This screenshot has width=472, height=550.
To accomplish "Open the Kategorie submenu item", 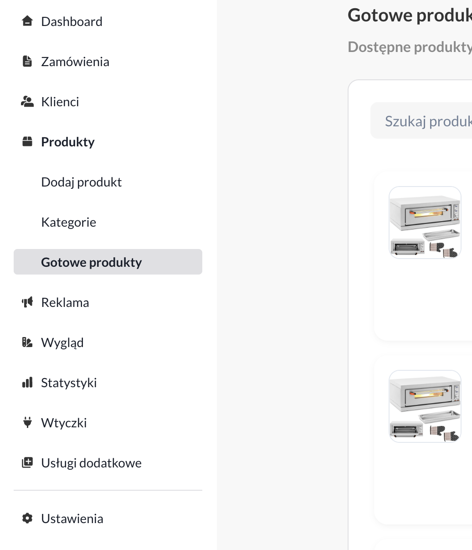I will [69, 222].
